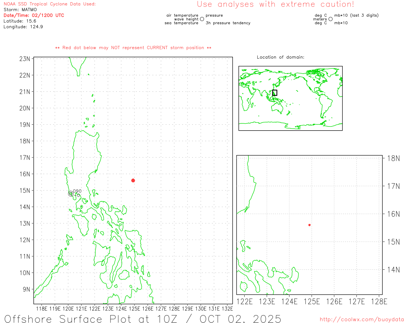Click the 'Longitude: 124.9' value
The width and height of the screenshot is (404, 323).
pos(23,27)
